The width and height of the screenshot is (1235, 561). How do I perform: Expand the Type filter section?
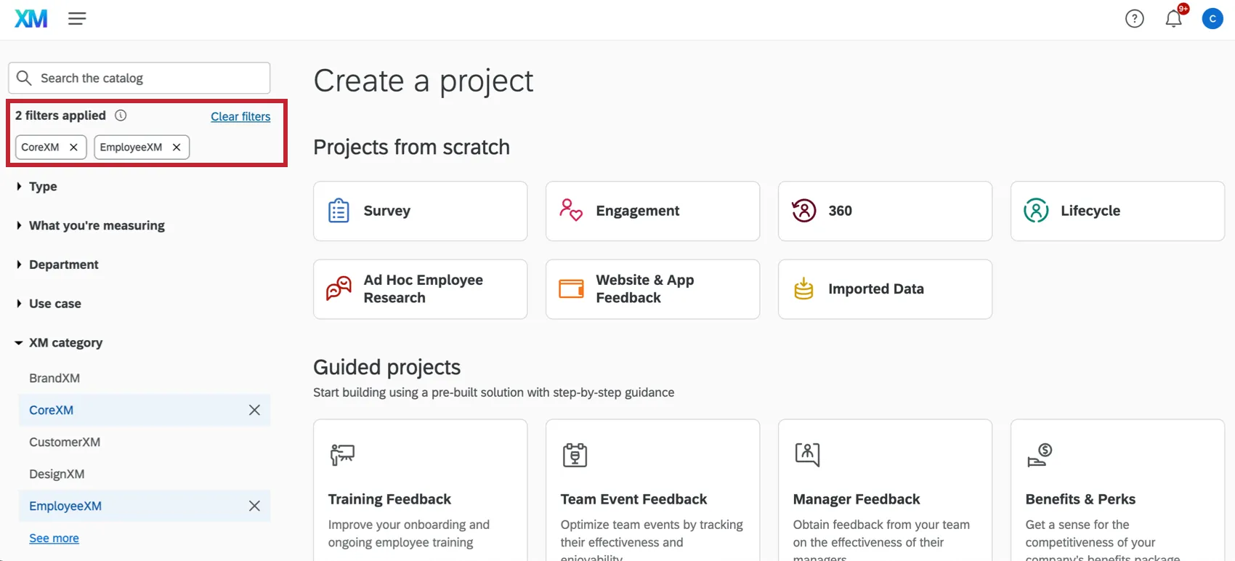42,187
